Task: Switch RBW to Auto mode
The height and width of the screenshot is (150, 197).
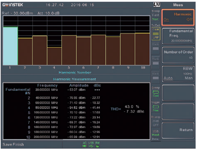Action: click(x=168, y=78)
